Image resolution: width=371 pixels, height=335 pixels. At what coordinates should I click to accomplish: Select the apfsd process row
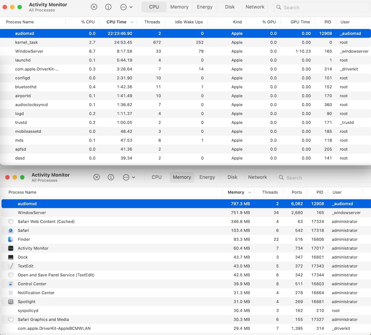tap(185, 149)
